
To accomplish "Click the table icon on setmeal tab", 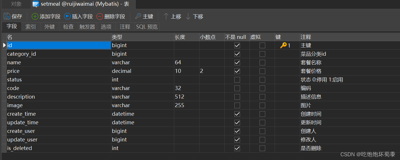I will tap(36, 4).
